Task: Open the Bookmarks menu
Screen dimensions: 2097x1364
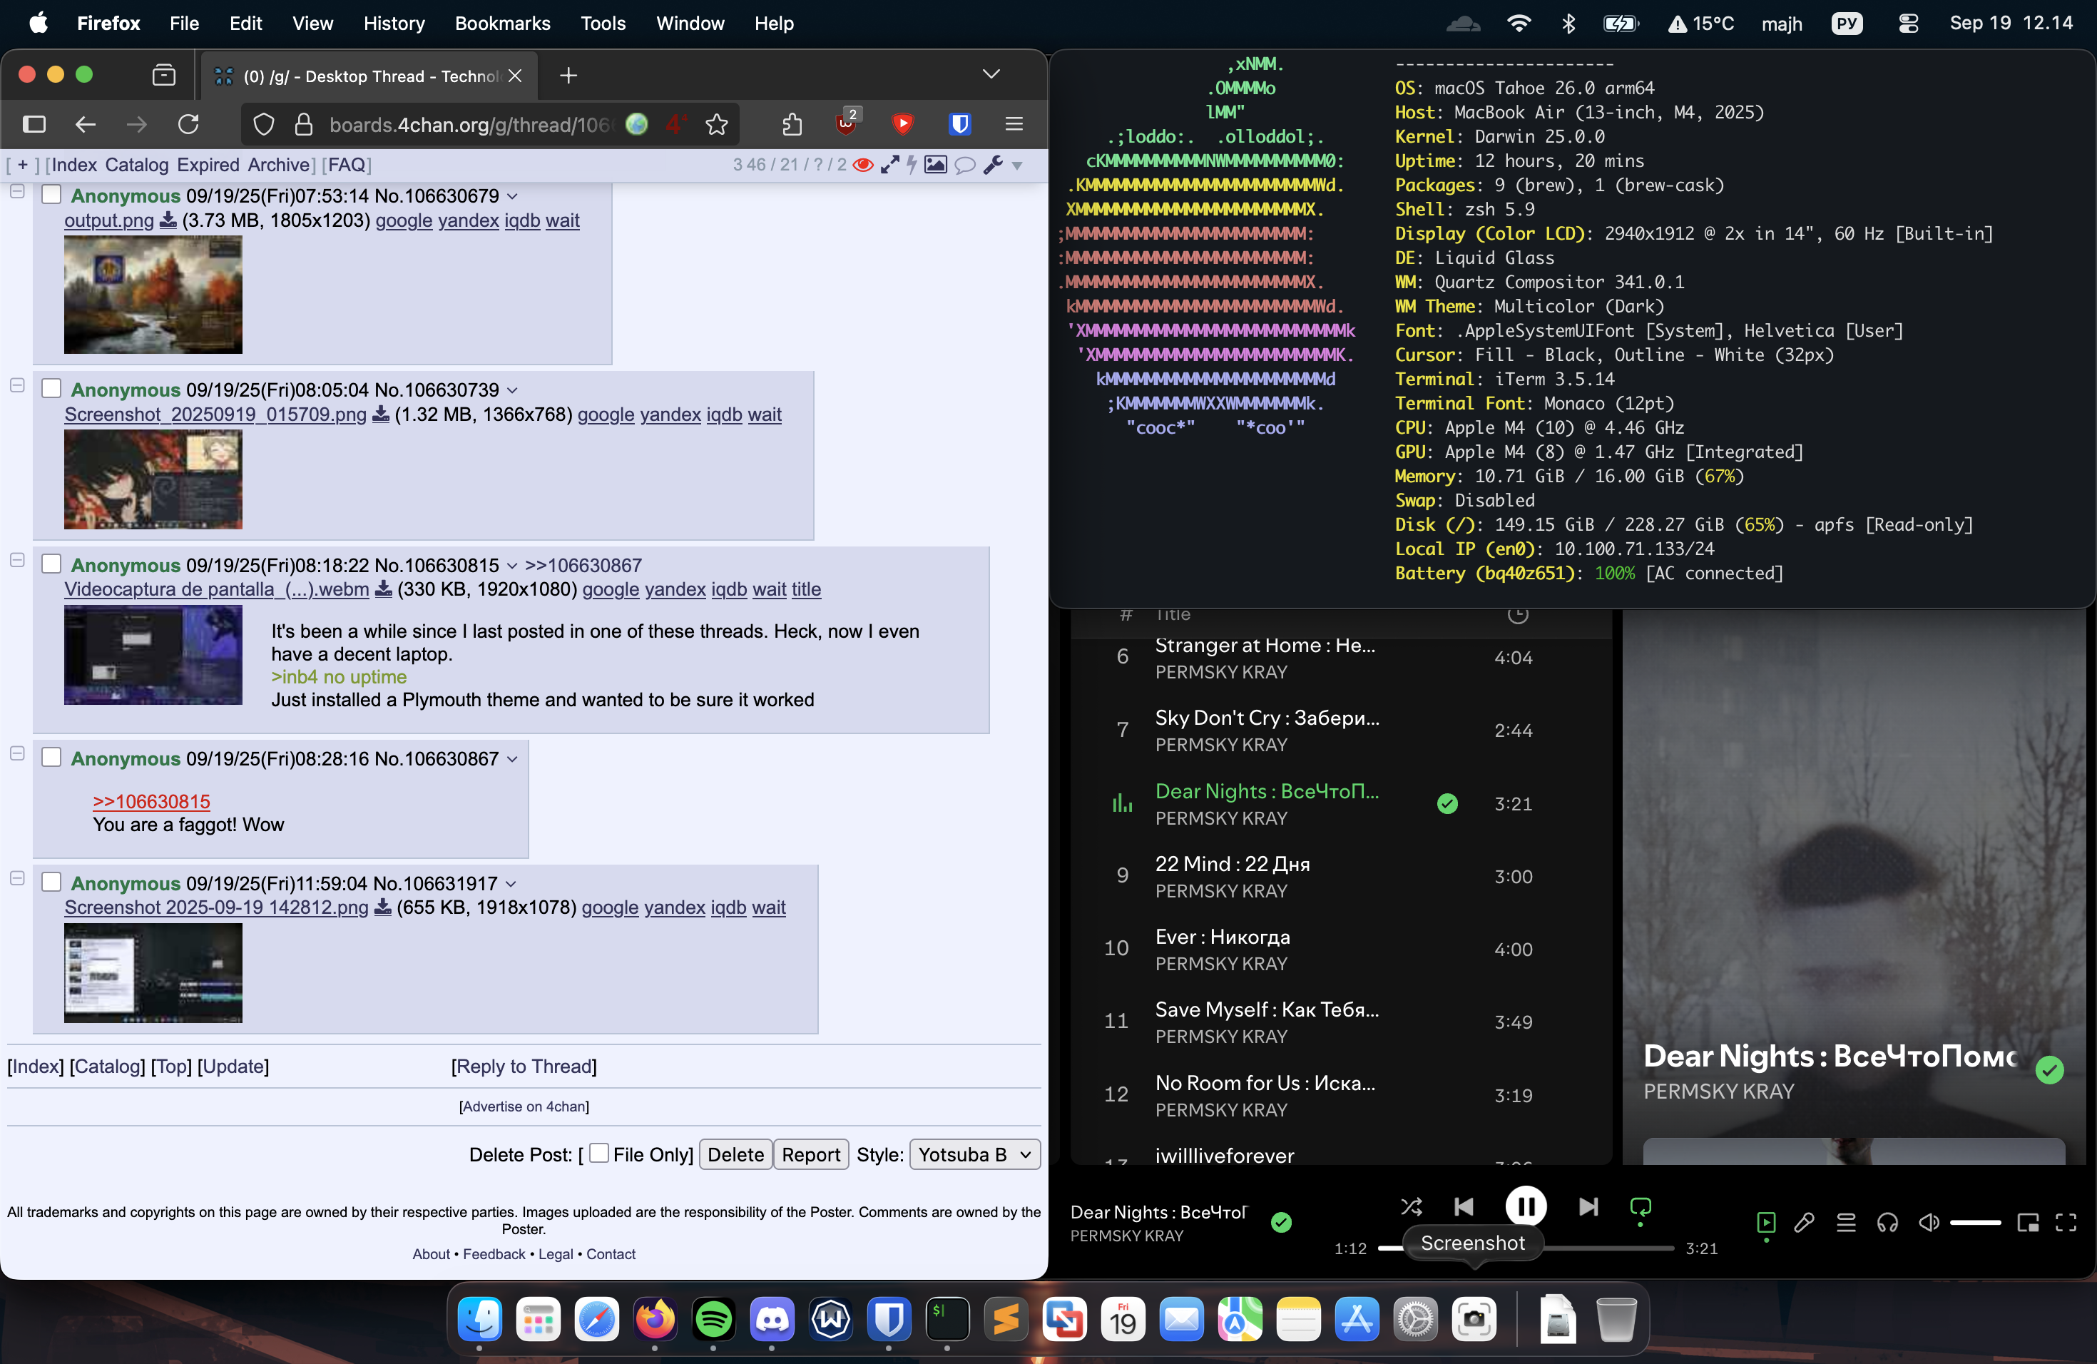Action: coord(502,24)
